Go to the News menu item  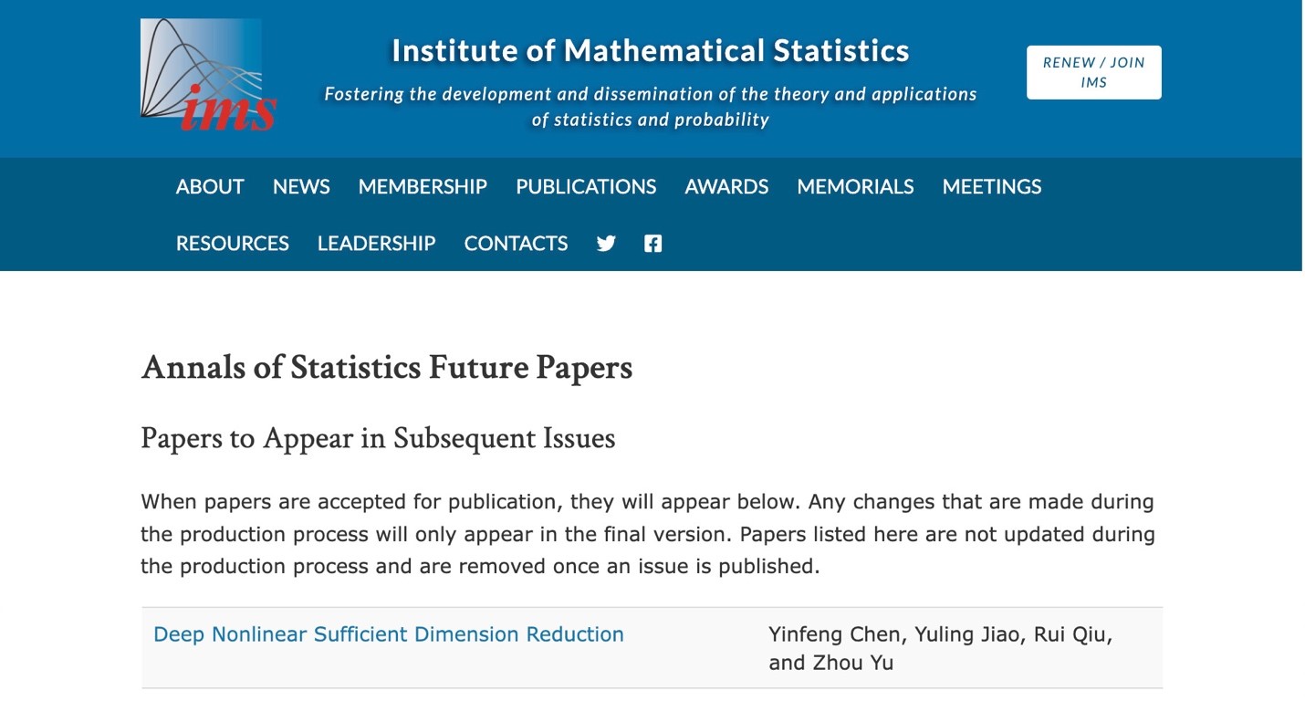(301, 187)
